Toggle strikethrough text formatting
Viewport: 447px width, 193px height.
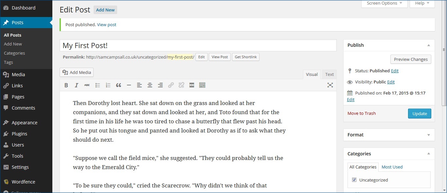[87, 85]
